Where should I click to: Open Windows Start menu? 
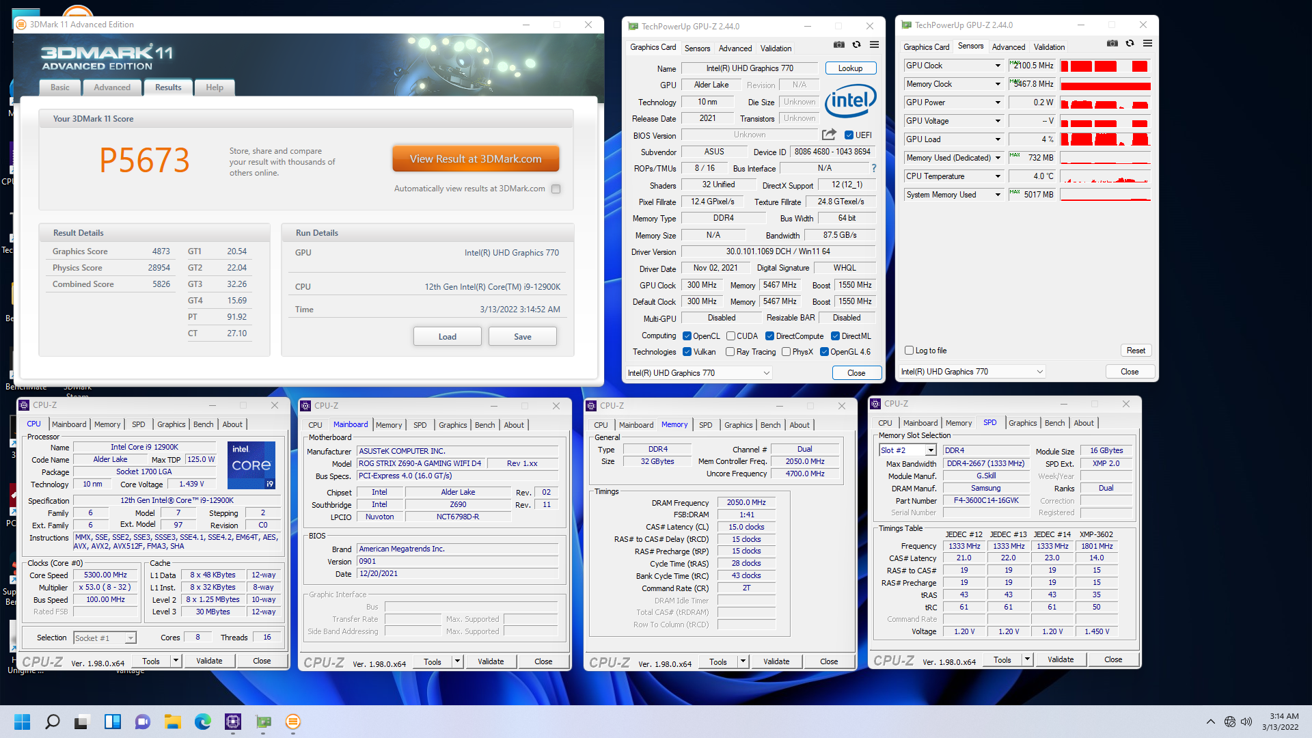point(22,722)
